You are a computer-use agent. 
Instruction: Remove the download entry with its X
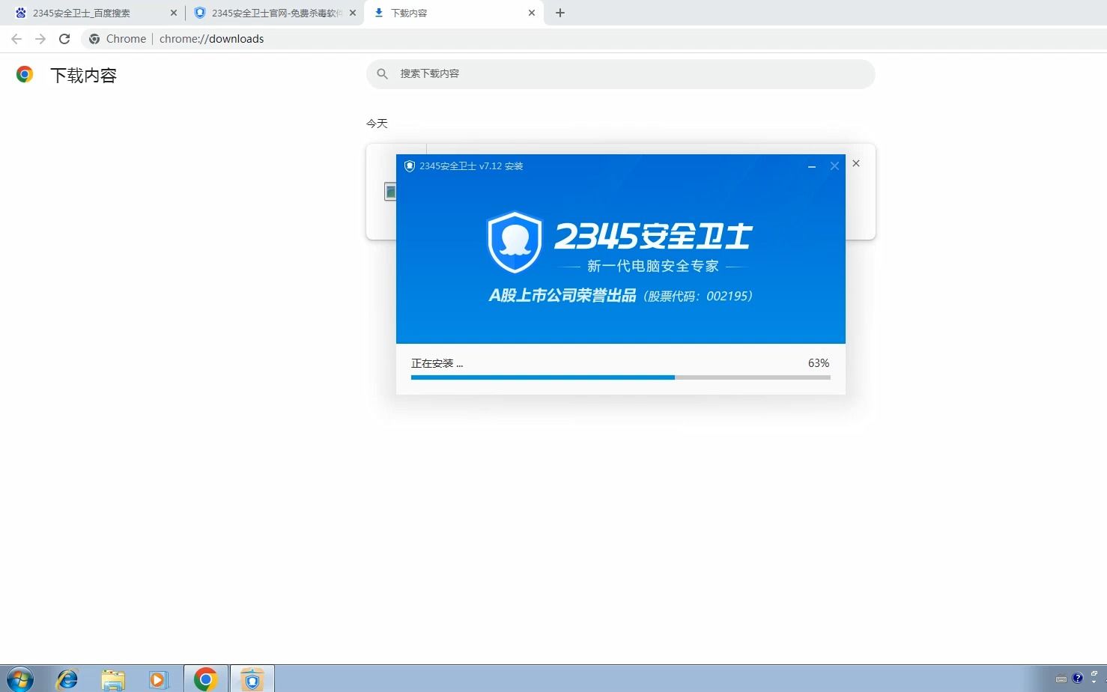tap(856, 163)
